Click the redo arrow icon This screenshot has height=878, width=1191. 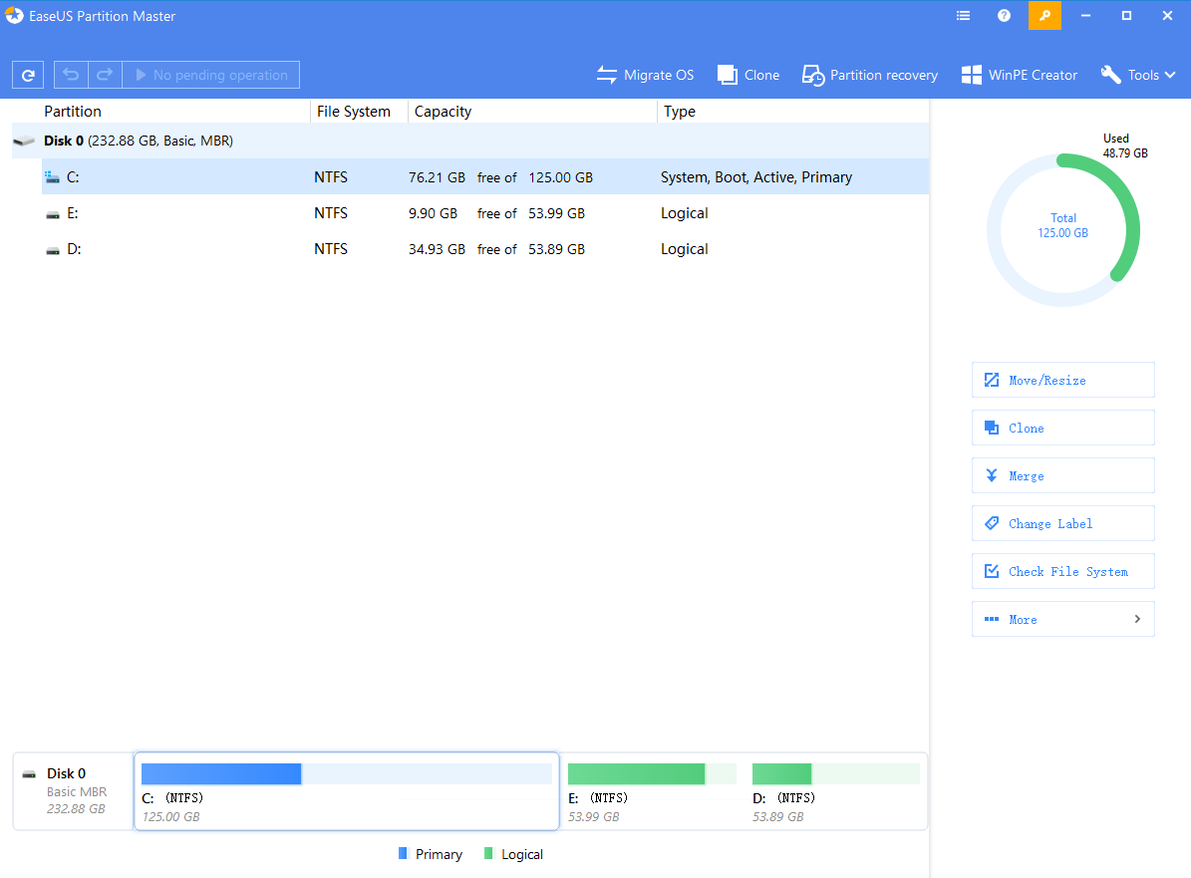(105, 75)
